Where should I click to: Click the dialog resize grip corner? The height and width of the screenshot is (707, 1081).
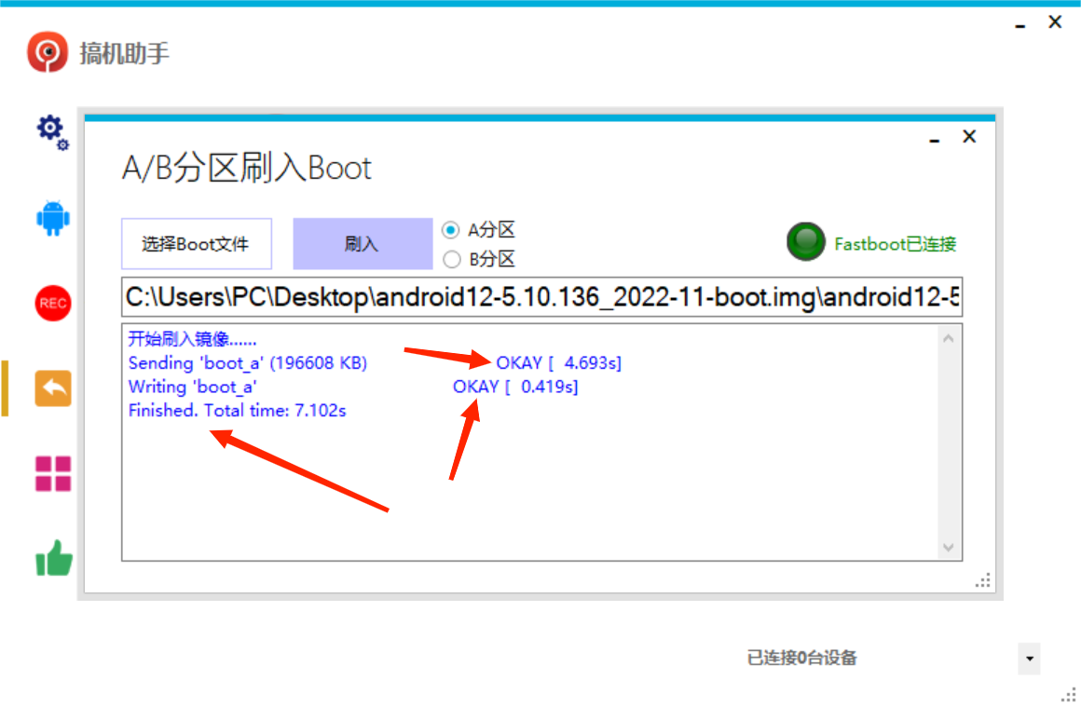[x=984, y=580]
